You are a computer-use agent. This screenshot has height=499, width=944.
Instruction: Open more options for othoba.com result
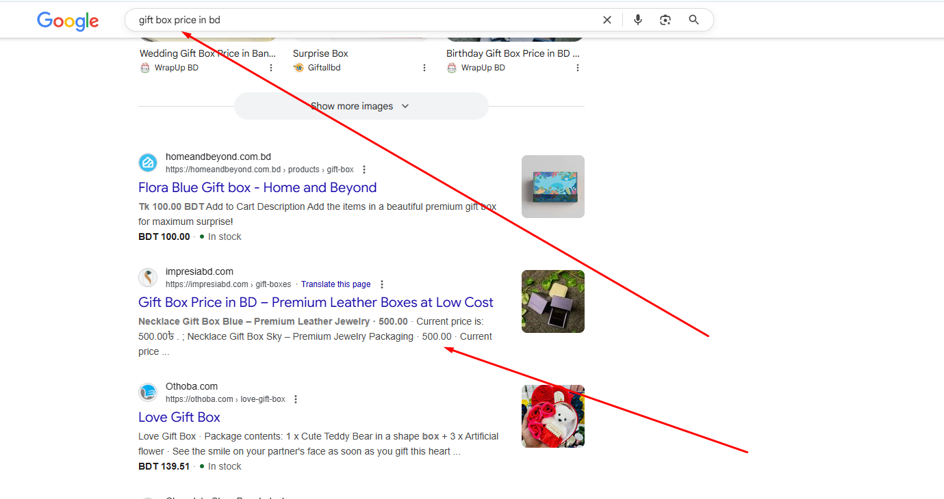click(296, 399)
